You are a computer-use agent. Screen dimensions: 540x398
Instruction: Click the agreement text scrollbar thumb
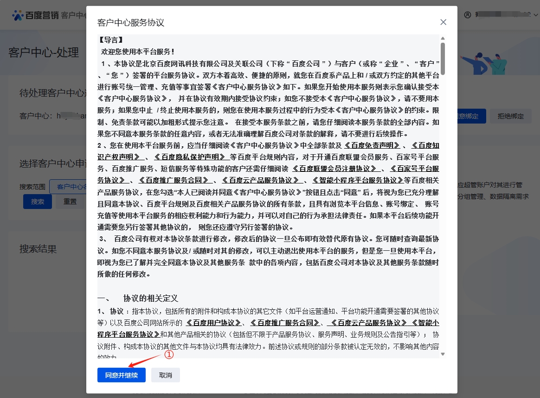coord(443,58)
